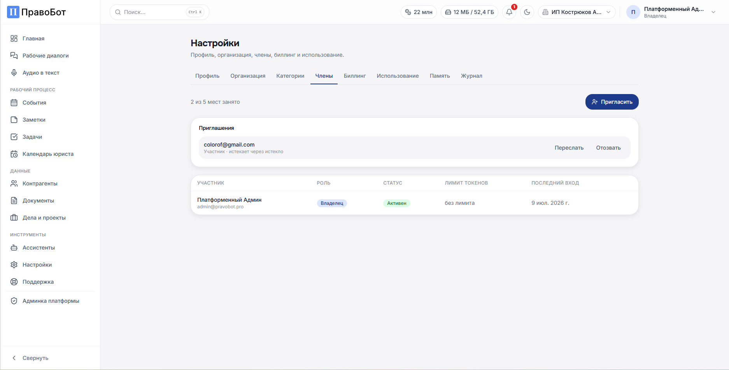Open Настройки gear icon in sidebar
Image resolution: width=729 pixels, height=370 pixels.
[14, 265]
